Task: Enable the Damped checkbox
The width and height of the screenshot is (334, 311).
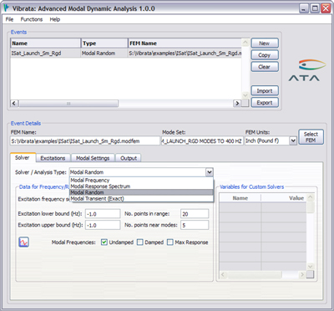Action: coord(140,242)
